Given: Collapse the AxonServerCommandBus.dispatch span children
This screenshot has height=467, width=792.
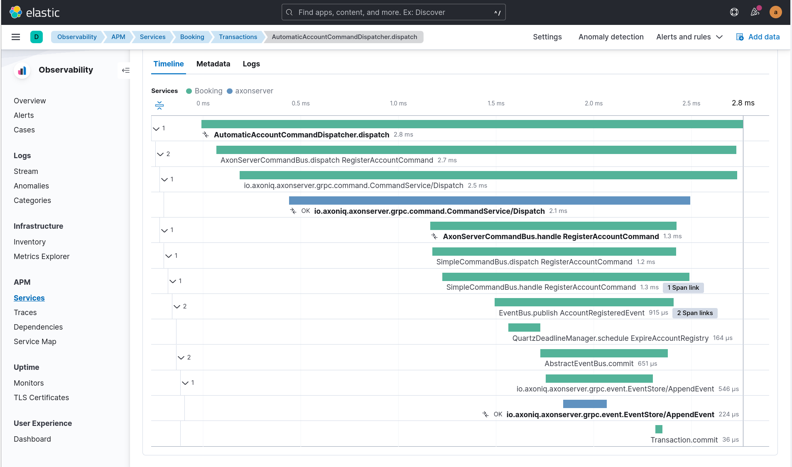Looking at the screenshot, I should [x=161, y=154].
